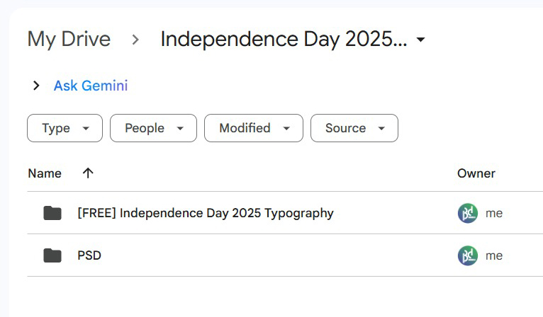Select the PSD folder name

(89, 255)
